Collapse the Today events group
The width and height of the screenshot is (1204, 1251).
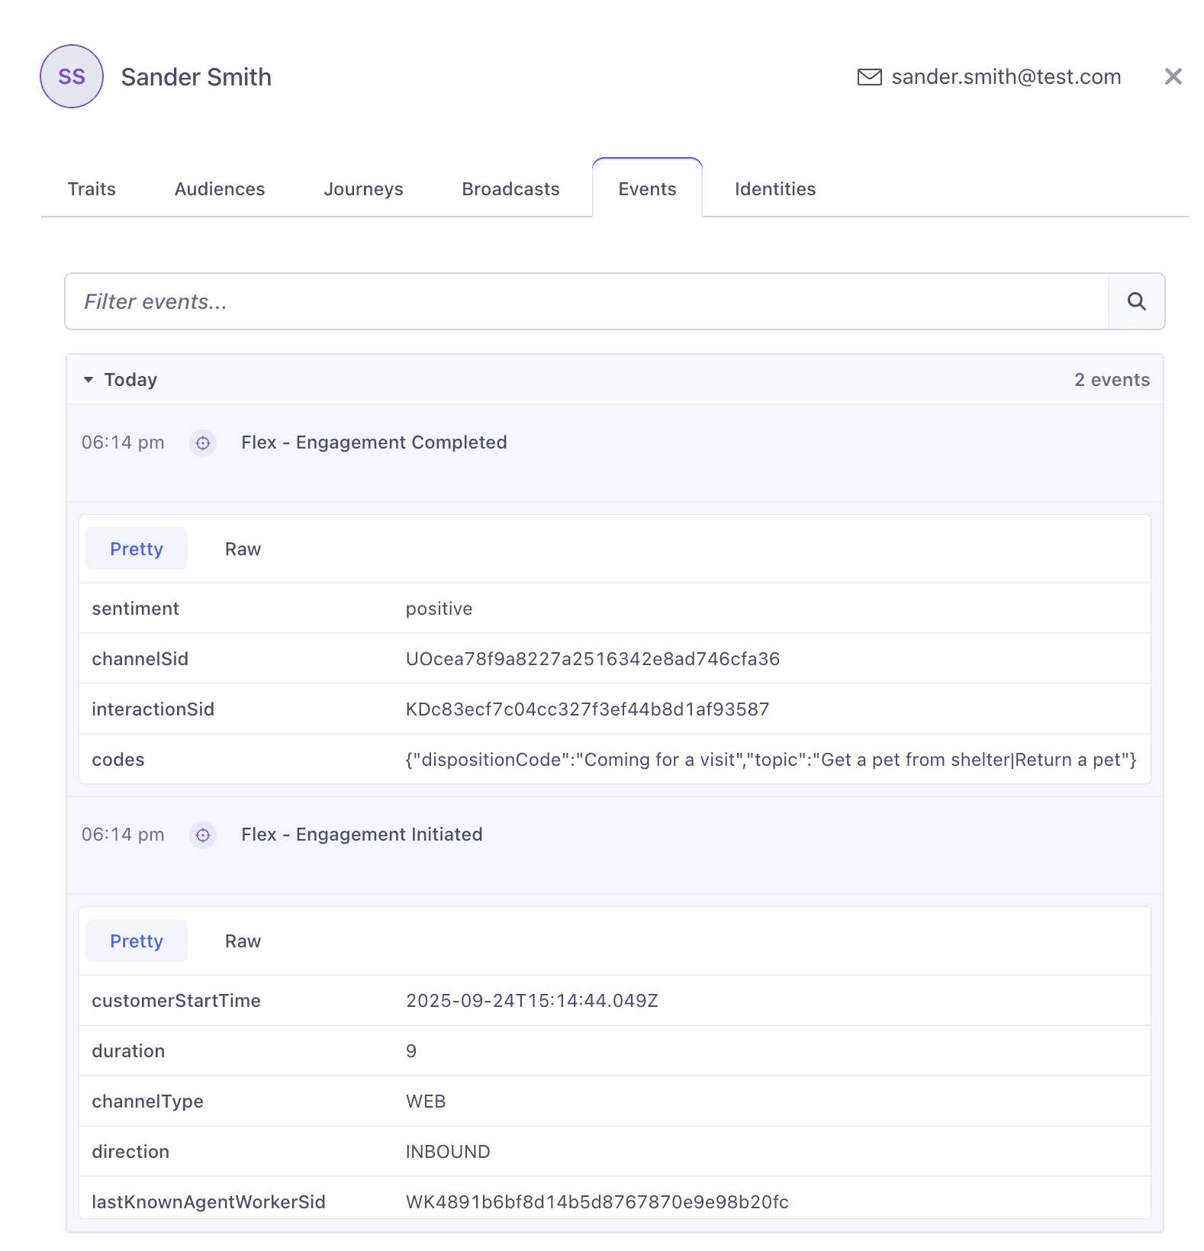89,380
